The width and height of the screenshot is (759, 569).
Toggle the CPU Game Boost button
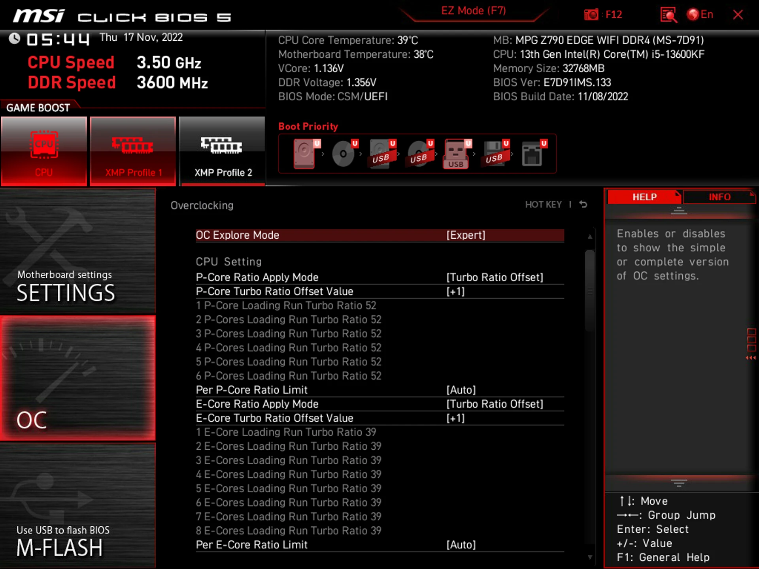(x=44, y=151)
